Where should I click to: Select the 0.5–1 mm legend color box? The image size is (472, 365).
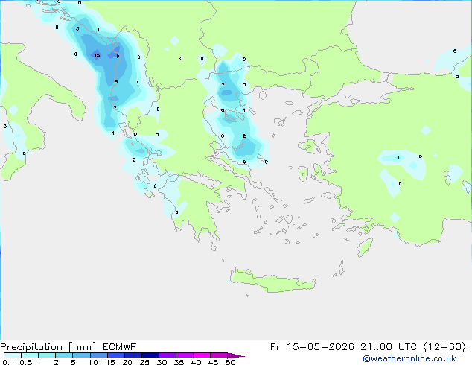click(x=30, y=355)
